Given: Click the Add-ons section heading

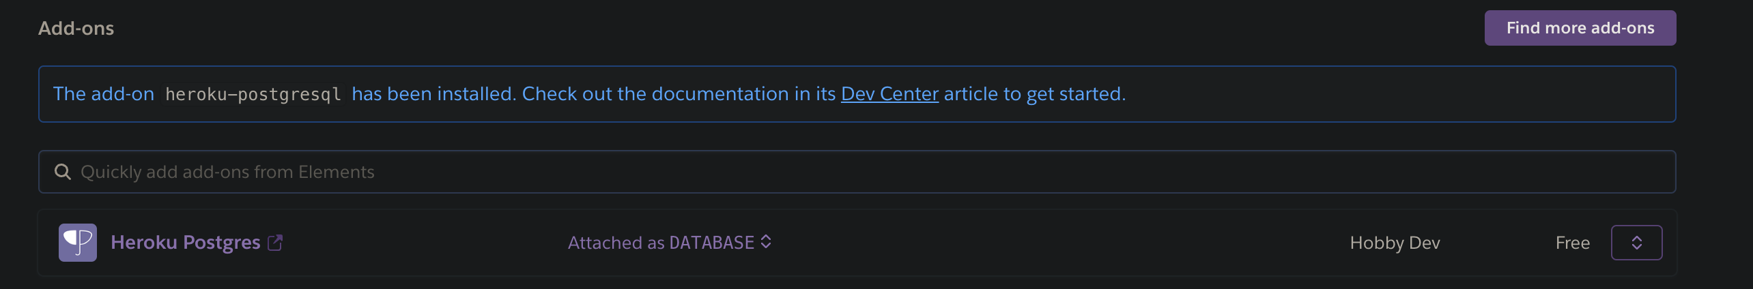Looking at the screenshot, I should click(76, 29).
